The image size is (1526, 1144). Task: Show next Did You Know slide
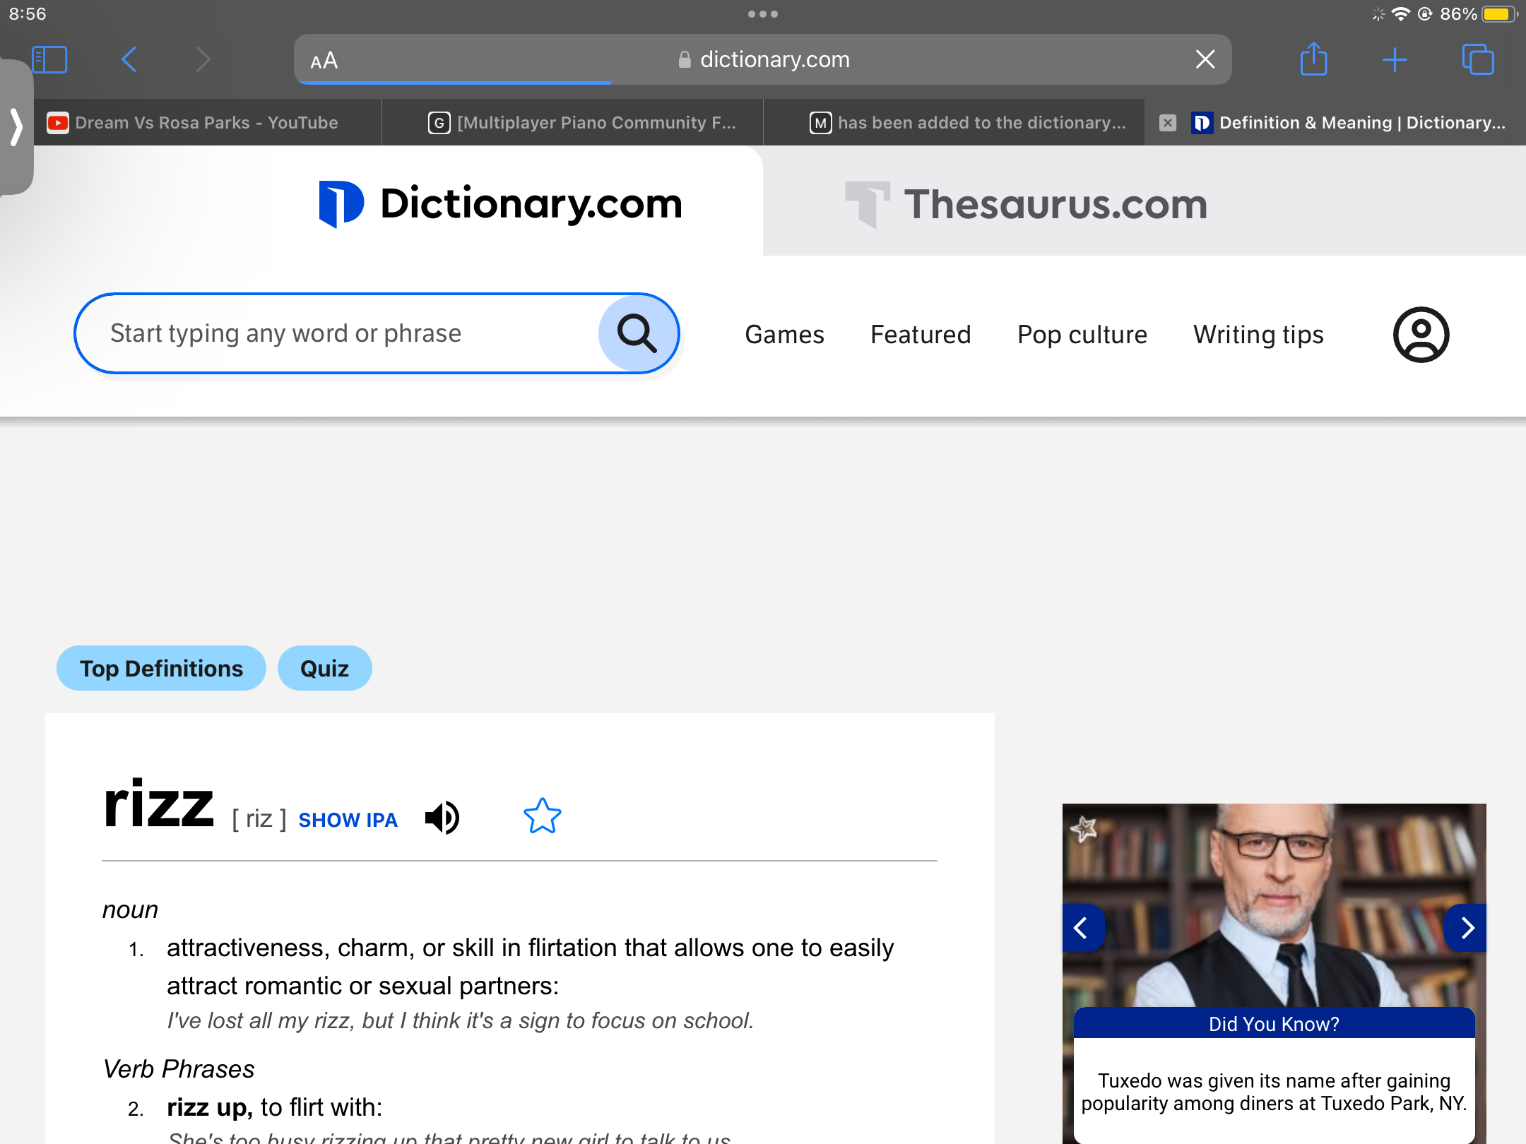pyautogui.click(x=1467, y=927)
